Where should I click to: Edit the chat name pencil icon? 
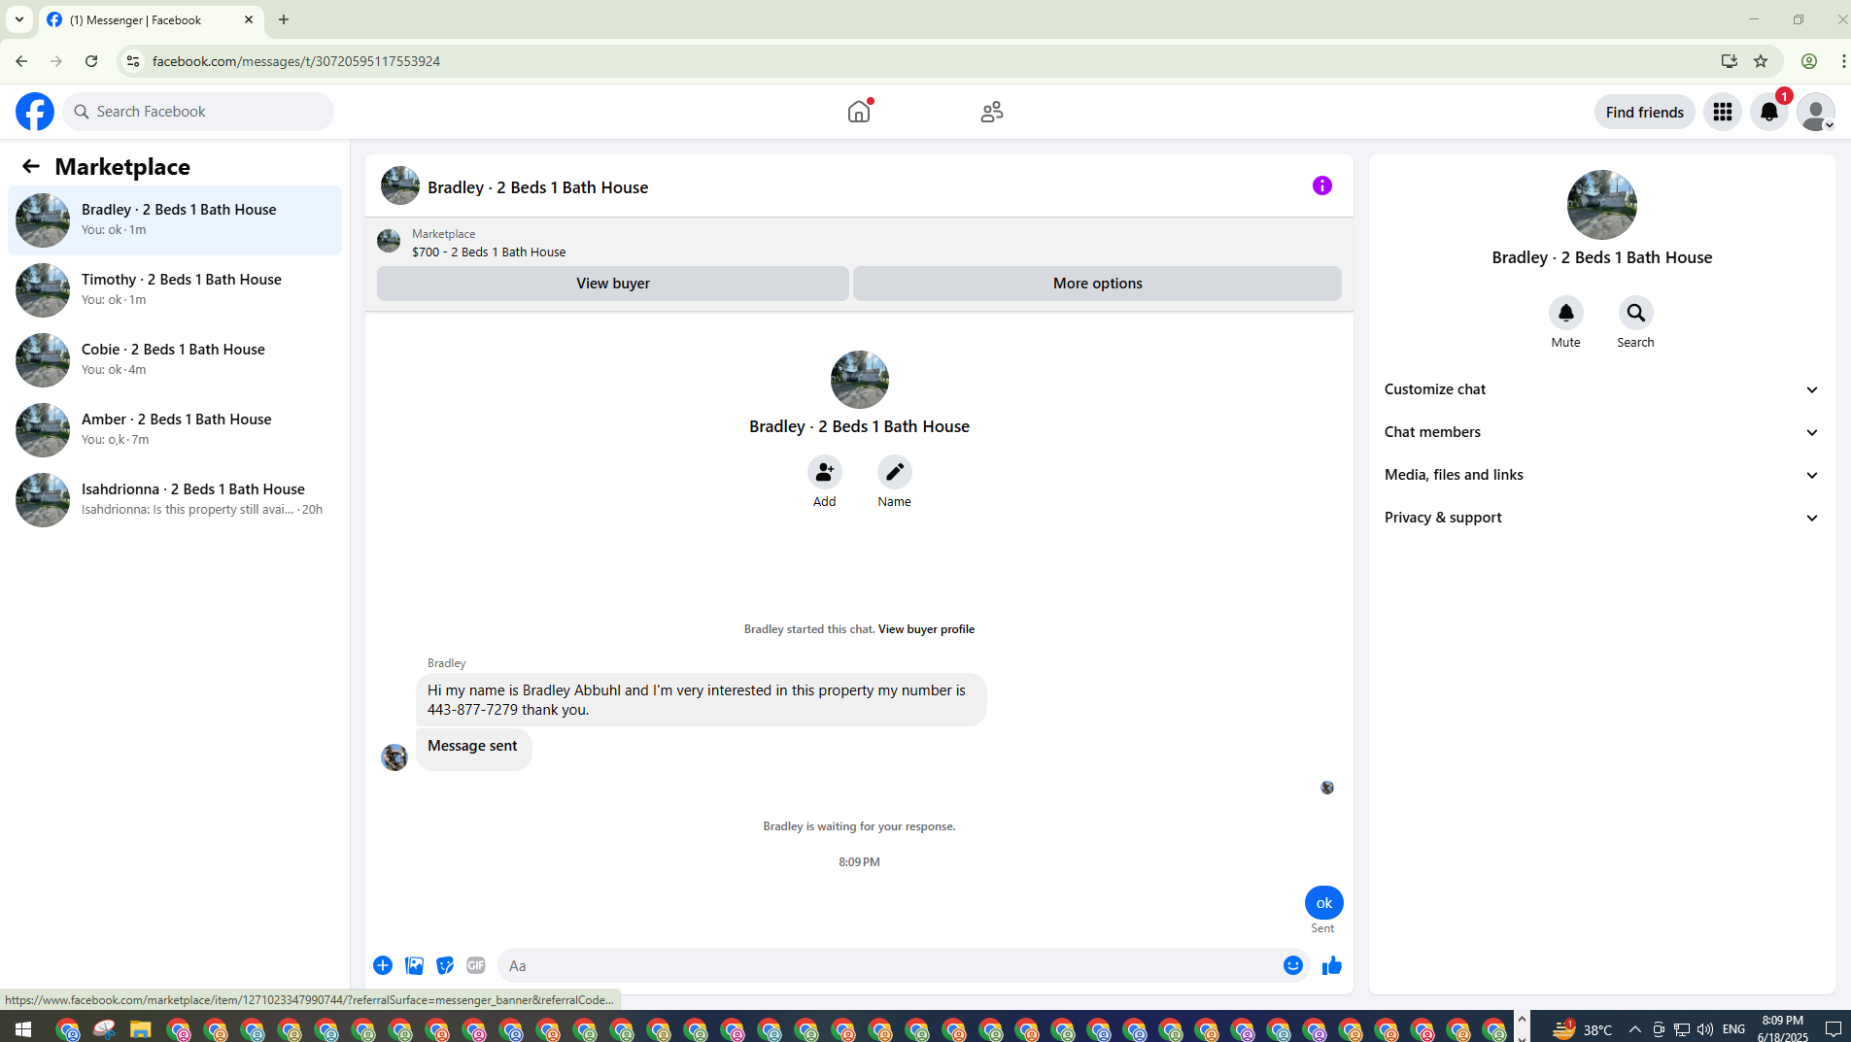[x=895, y=472]
